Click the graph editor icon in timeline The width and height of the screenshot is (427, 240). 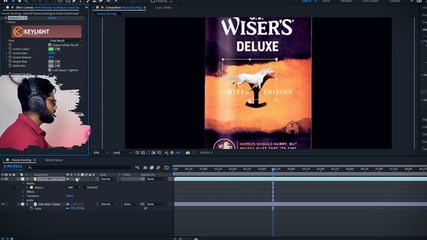[x=167, y=167]
